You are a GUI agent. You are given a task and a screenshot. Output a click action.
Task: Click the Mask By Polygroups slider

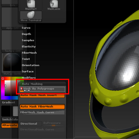(42, 89)
